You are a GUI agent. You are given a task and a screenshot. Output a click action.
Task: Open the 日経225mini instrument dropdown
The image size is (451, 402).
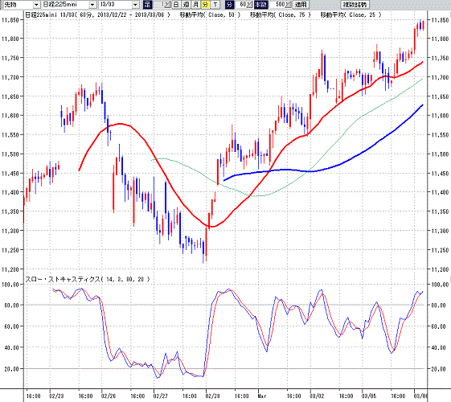coord(92,5)
